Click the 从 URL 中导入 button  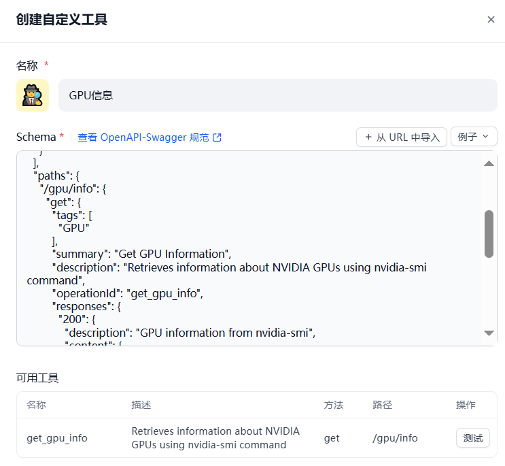coord(402,137)
